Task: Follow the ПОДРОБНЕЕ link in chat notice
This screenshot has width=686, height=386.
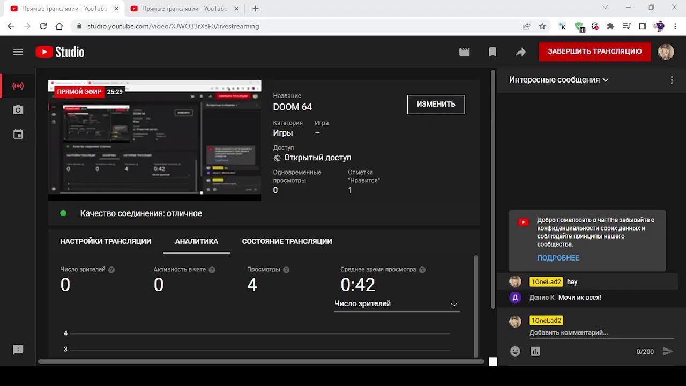Action: point(558,258)
